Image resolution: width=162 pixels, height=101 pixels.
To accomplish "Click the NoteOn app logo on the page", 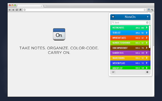I will [59, 34].
